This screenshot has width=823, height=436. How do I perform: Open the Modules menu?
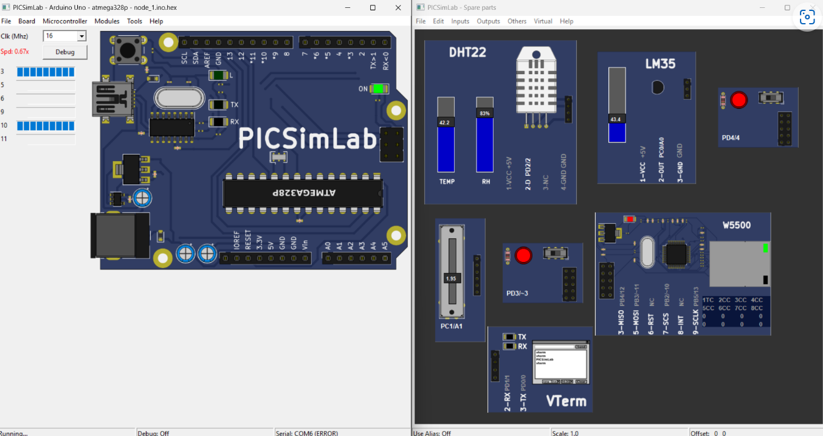107,21
